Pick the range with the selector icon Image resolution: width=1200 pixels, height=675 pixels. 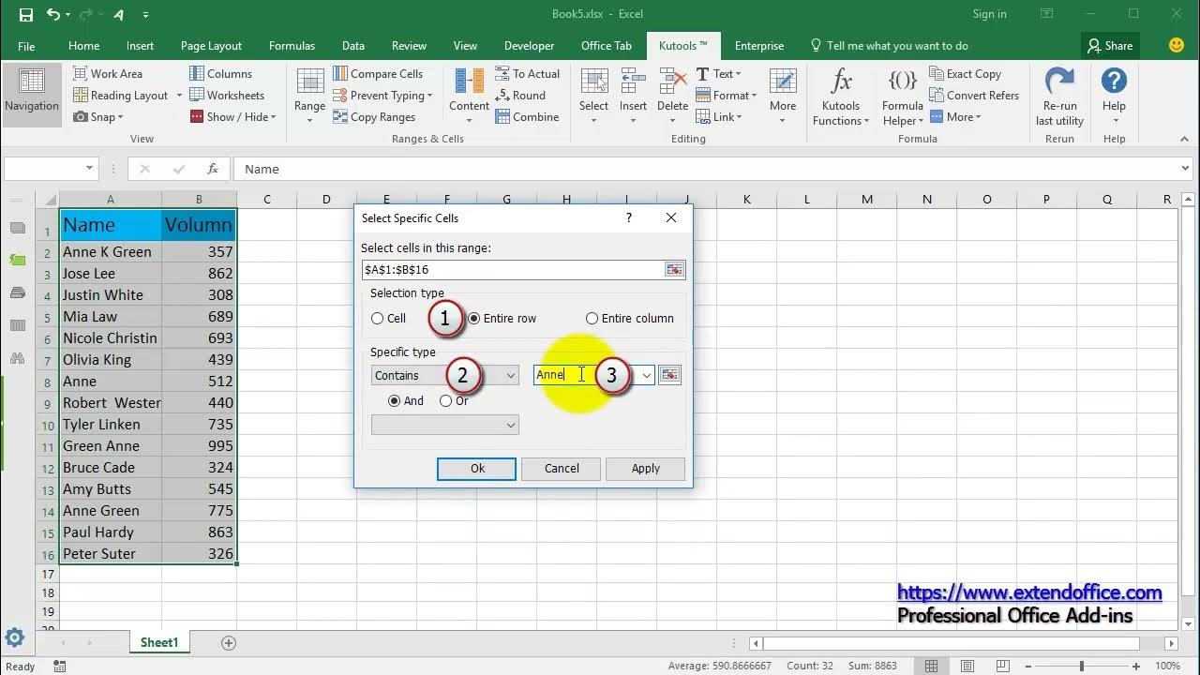coord(674,269)
